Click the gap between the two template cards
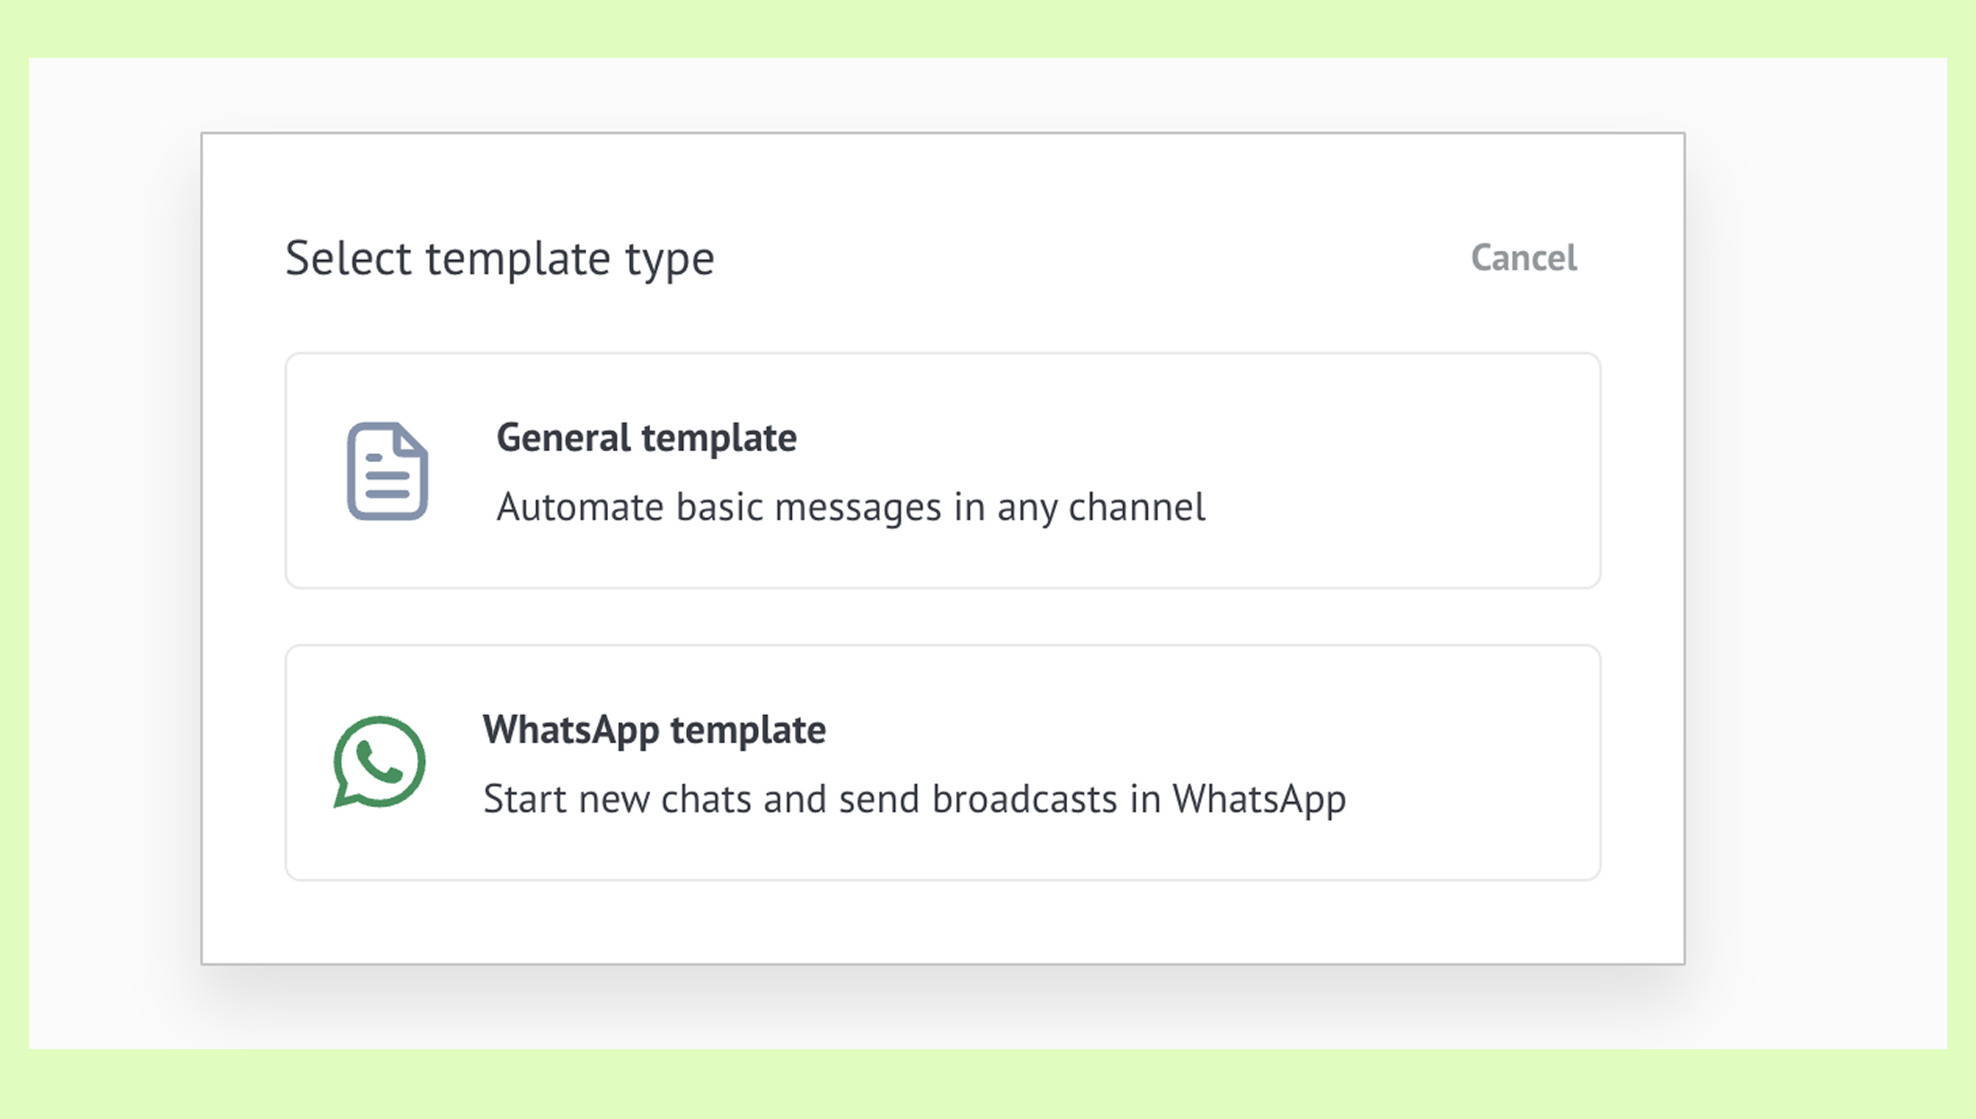The width and height of the screenshot is (1976, 1119). pyautogui.click(x=943, y=616)
